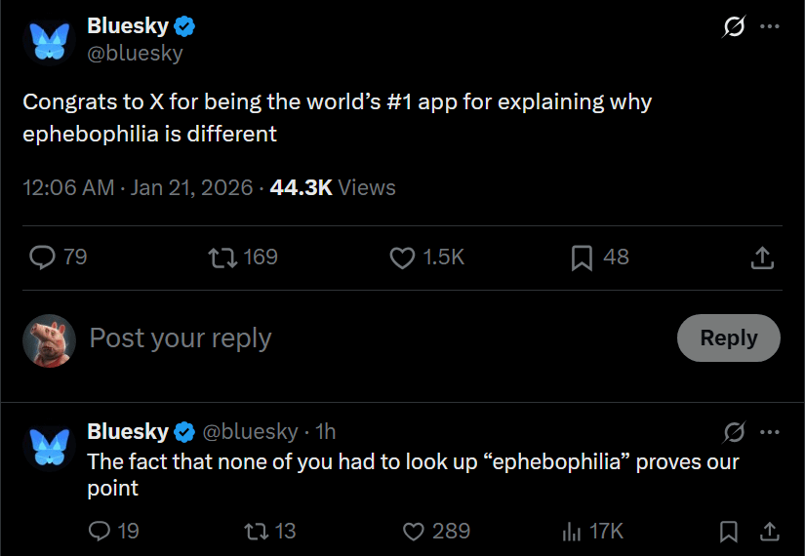Share the reply post
The height and width of the screenshot is (556, 805).
(x=769, y=531)
